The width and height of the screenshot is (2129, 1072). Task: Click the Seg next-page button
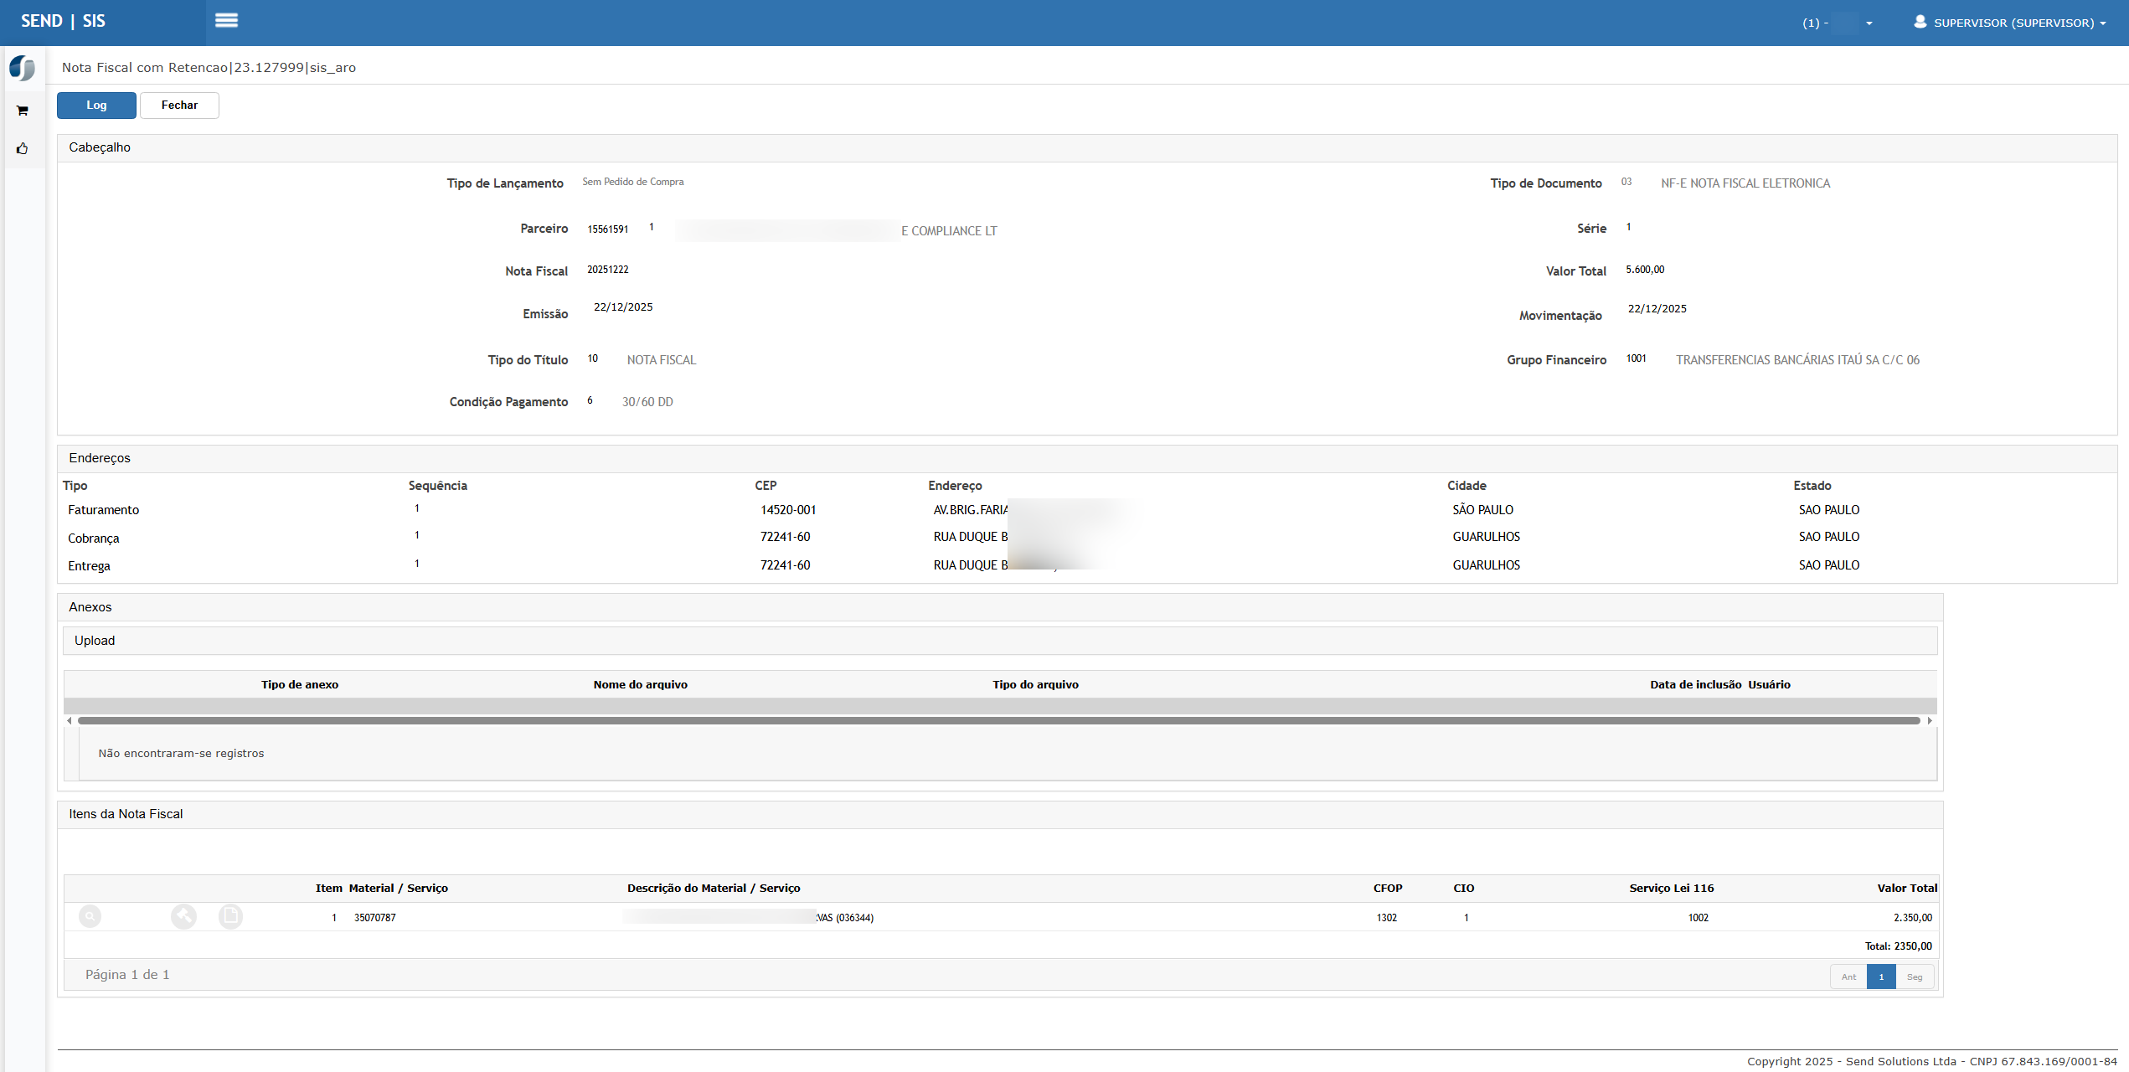(x=1915, y=977)
